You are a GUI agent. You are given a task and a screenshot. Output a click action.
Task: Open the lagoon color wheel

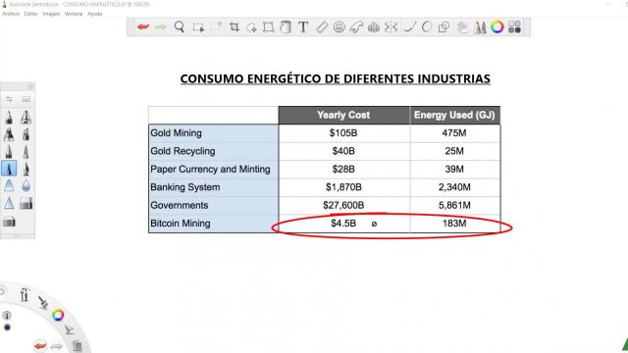coord(58,315)
